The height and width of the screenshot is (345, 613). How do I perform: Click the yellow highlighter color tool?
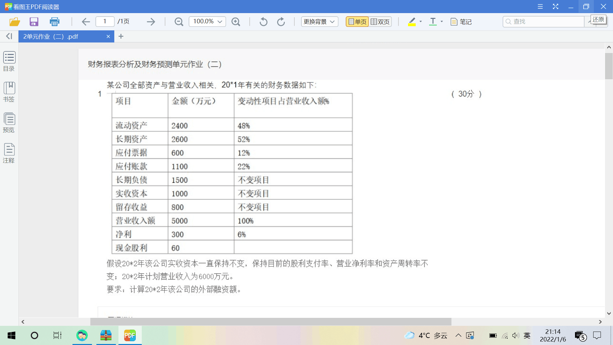point(412,22)
